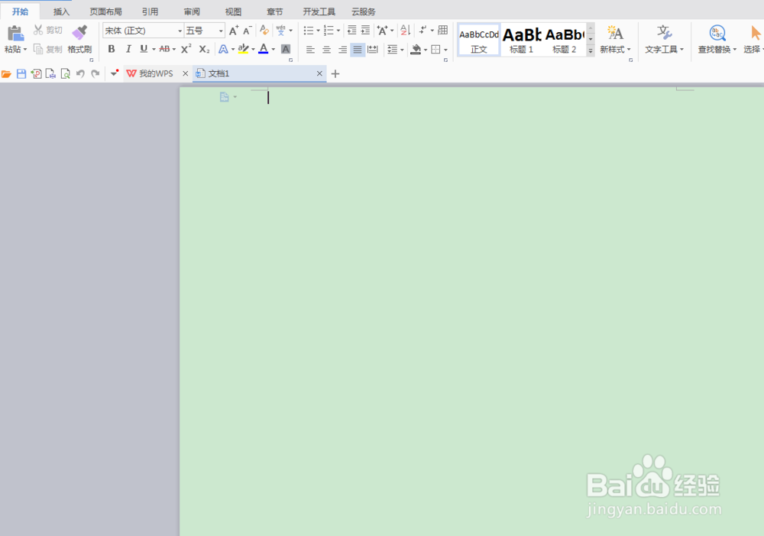The width and height of the screenshot is (764, 536).
Task: Undo the last action
Action: (80, 73)
